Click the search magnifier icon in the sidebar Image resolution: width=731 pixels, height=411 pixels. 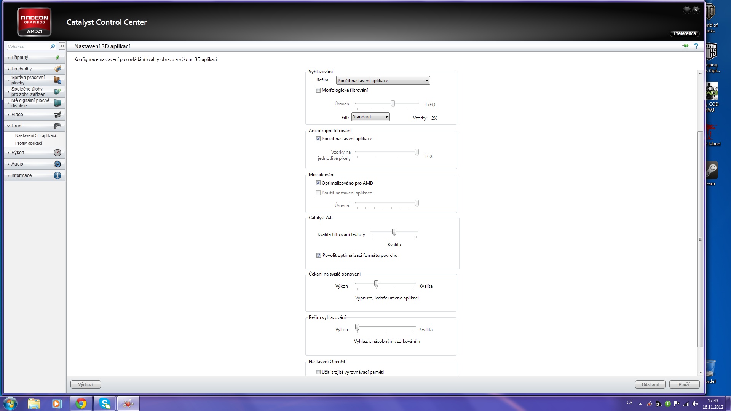(53, 46)
